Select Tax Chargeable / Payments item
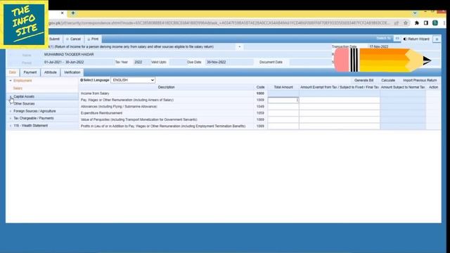 click(x=34, y=118)
